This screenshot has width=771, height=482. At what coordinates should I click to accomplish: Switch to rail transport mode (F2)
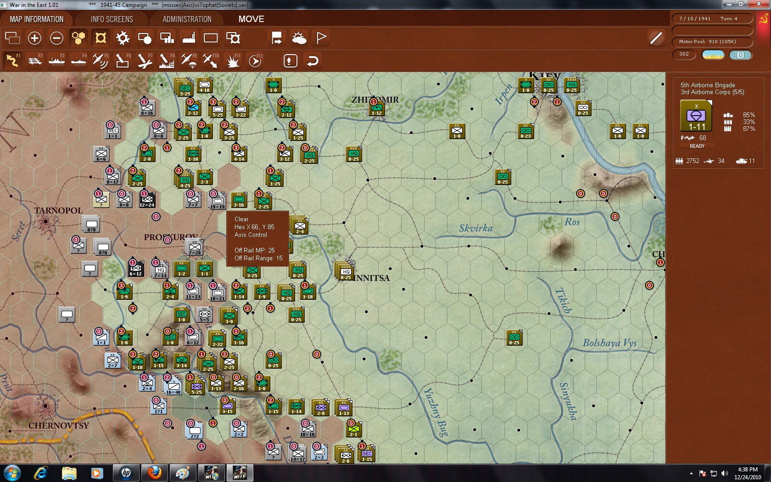pyautogui.click(x=34, y=60)
